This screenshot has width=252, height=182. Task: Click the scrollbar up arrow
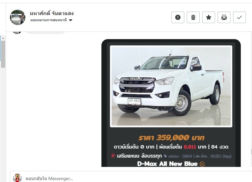point(3,38)
